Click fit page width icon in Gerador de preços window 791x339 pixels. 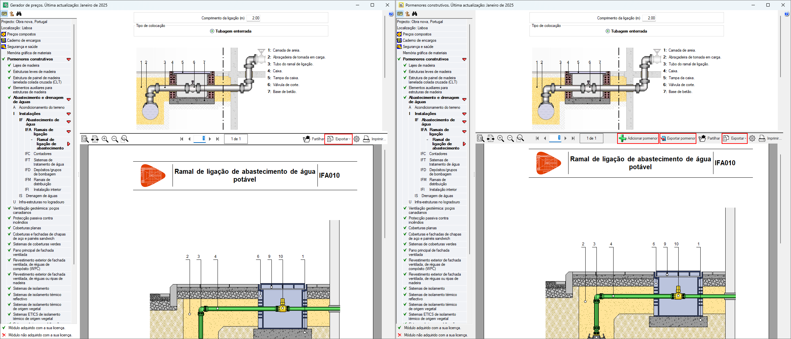pos(95,139)
